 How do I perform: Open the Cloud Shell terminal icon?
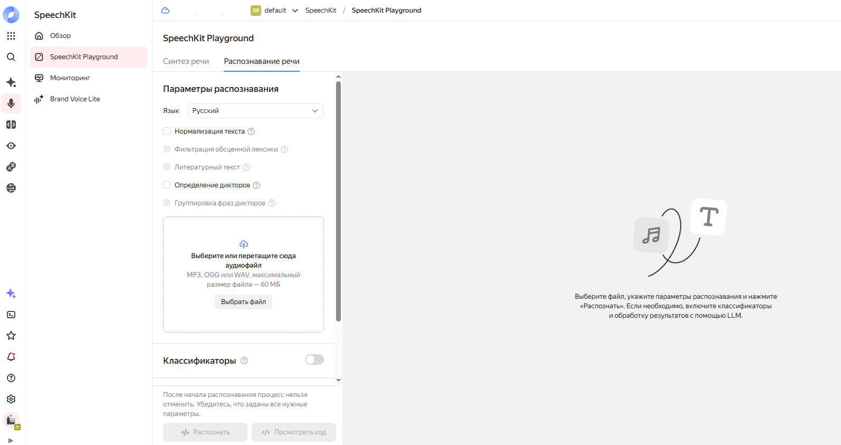click(11, 315)
